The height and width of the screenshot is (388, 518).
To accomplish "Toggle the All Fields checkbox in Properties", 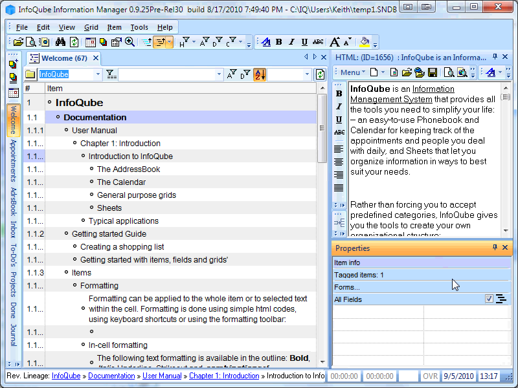I will pos(489,299).
